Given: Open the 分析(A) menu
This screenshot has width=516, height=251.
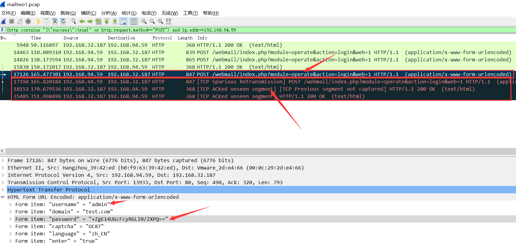Looking at the screenshot, I should pyautogui.click(x=109, y=13).
